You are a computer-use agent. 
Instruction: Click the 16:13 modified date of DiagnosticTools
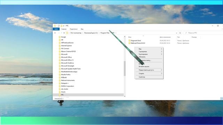(165, 41)
